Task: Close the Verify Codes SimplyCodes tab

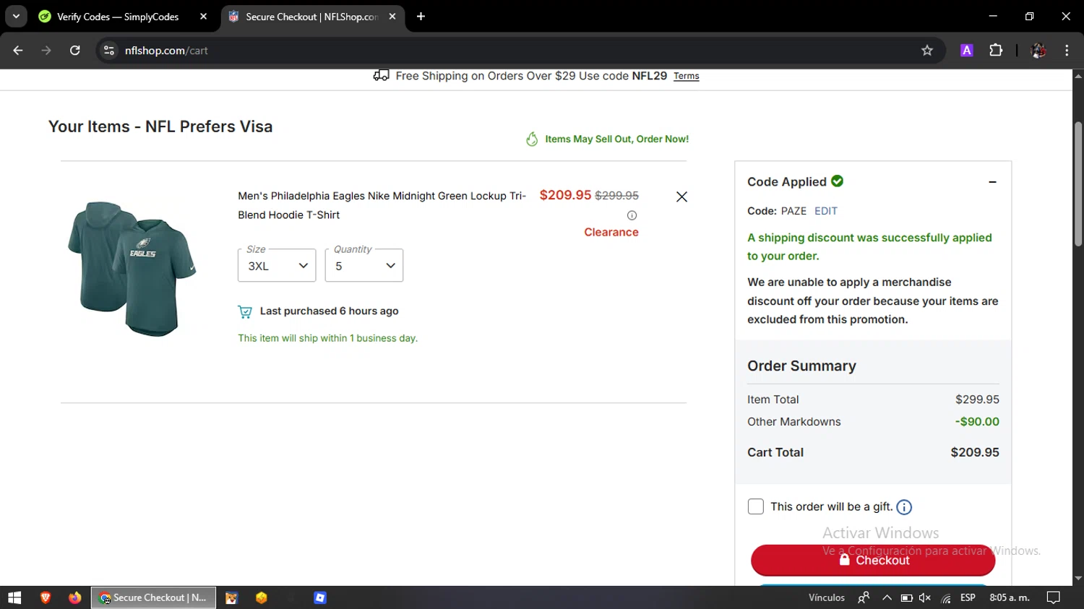Action: (204, 16)
